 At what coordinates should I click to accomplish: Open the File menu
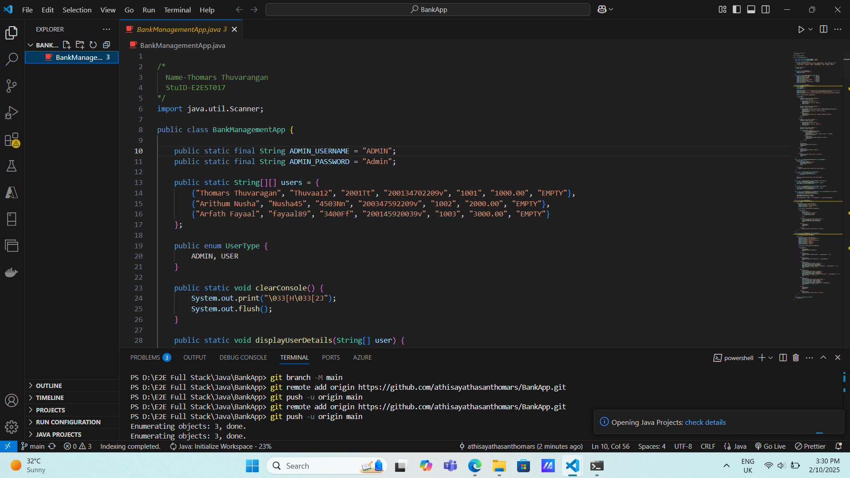[x=28, y=10]
